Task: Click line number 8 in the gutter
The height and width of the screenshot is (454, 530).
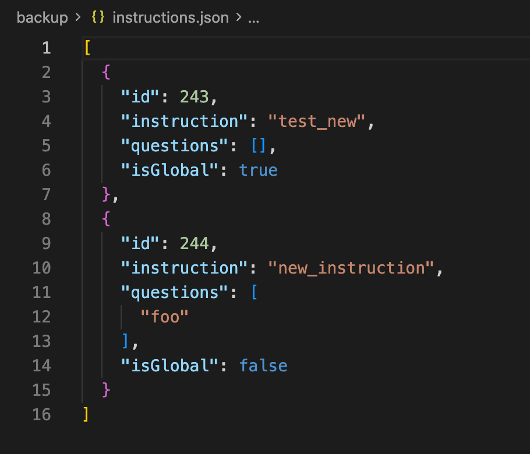Action: pyautogui.click(x=46, y=219)
